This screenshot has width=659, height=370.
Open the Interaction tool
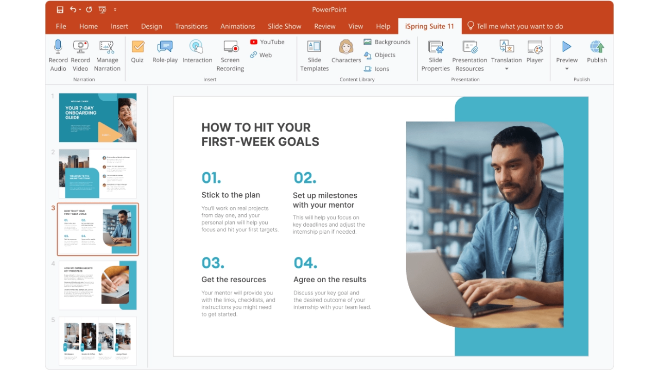pyautogui.click(x=197, y=54)
